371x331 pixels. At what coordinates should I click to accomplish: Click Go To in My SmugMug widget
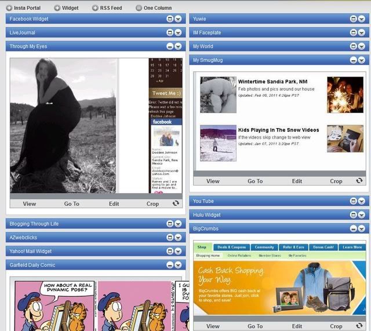tap(255, 181)
